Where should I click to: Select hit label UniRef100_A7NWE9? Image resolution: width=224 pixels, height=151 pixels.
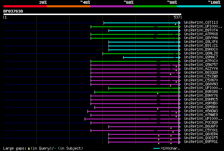click(x=201, y=115)
